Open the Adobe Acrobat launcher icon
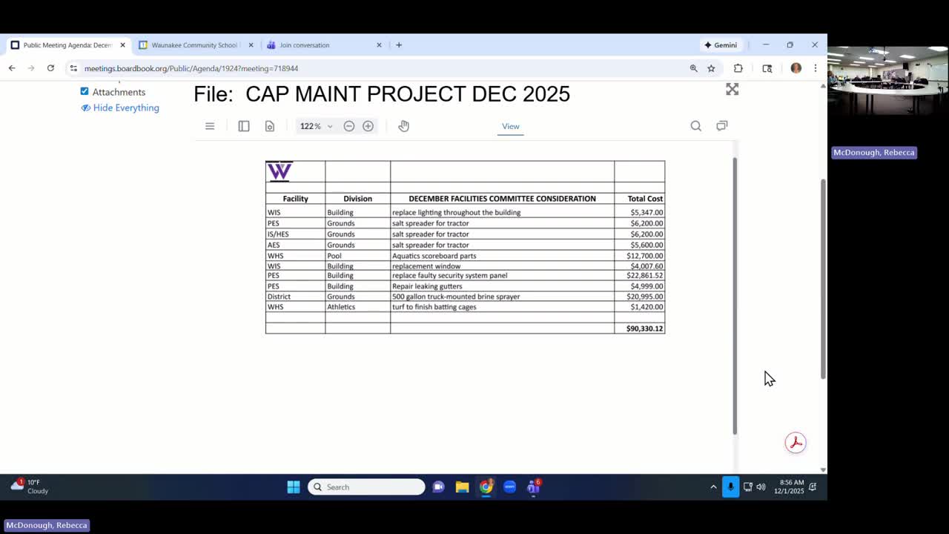This screenshot has height=534, width=949. pyautogui.click(x=796, y=442)
